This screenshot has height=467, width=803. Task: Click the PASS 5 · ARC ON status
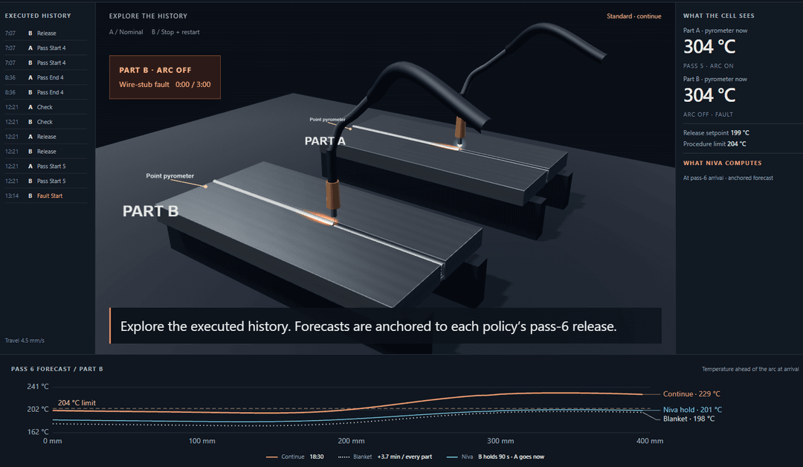(x=709, y=66)
